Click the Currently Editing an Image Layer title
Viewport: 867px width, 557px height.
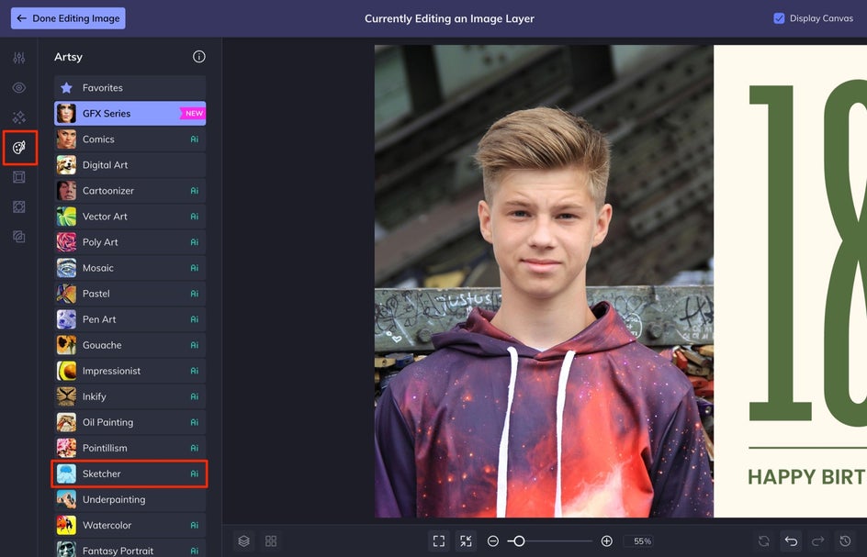click(x=449, y=18)
